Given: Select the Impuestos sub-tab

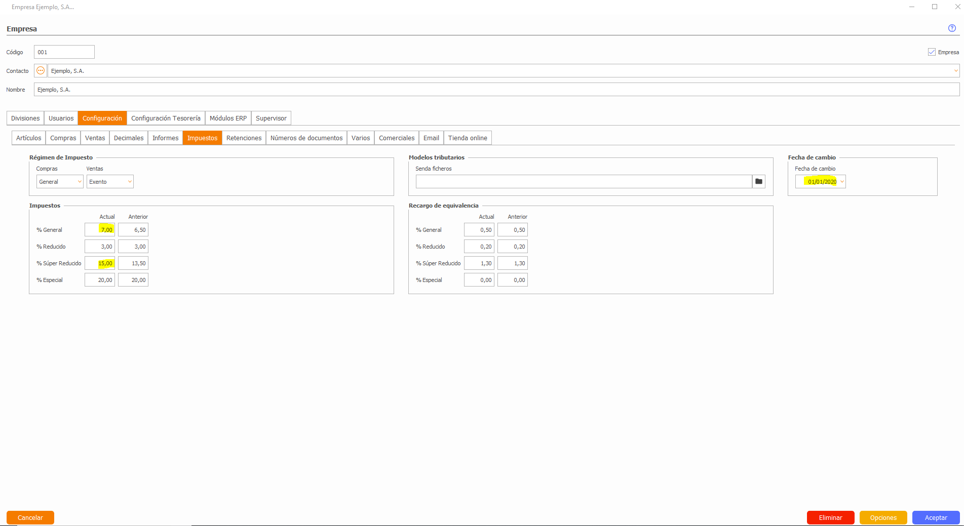Looking at the screenshot, I should tap(203, 138).
